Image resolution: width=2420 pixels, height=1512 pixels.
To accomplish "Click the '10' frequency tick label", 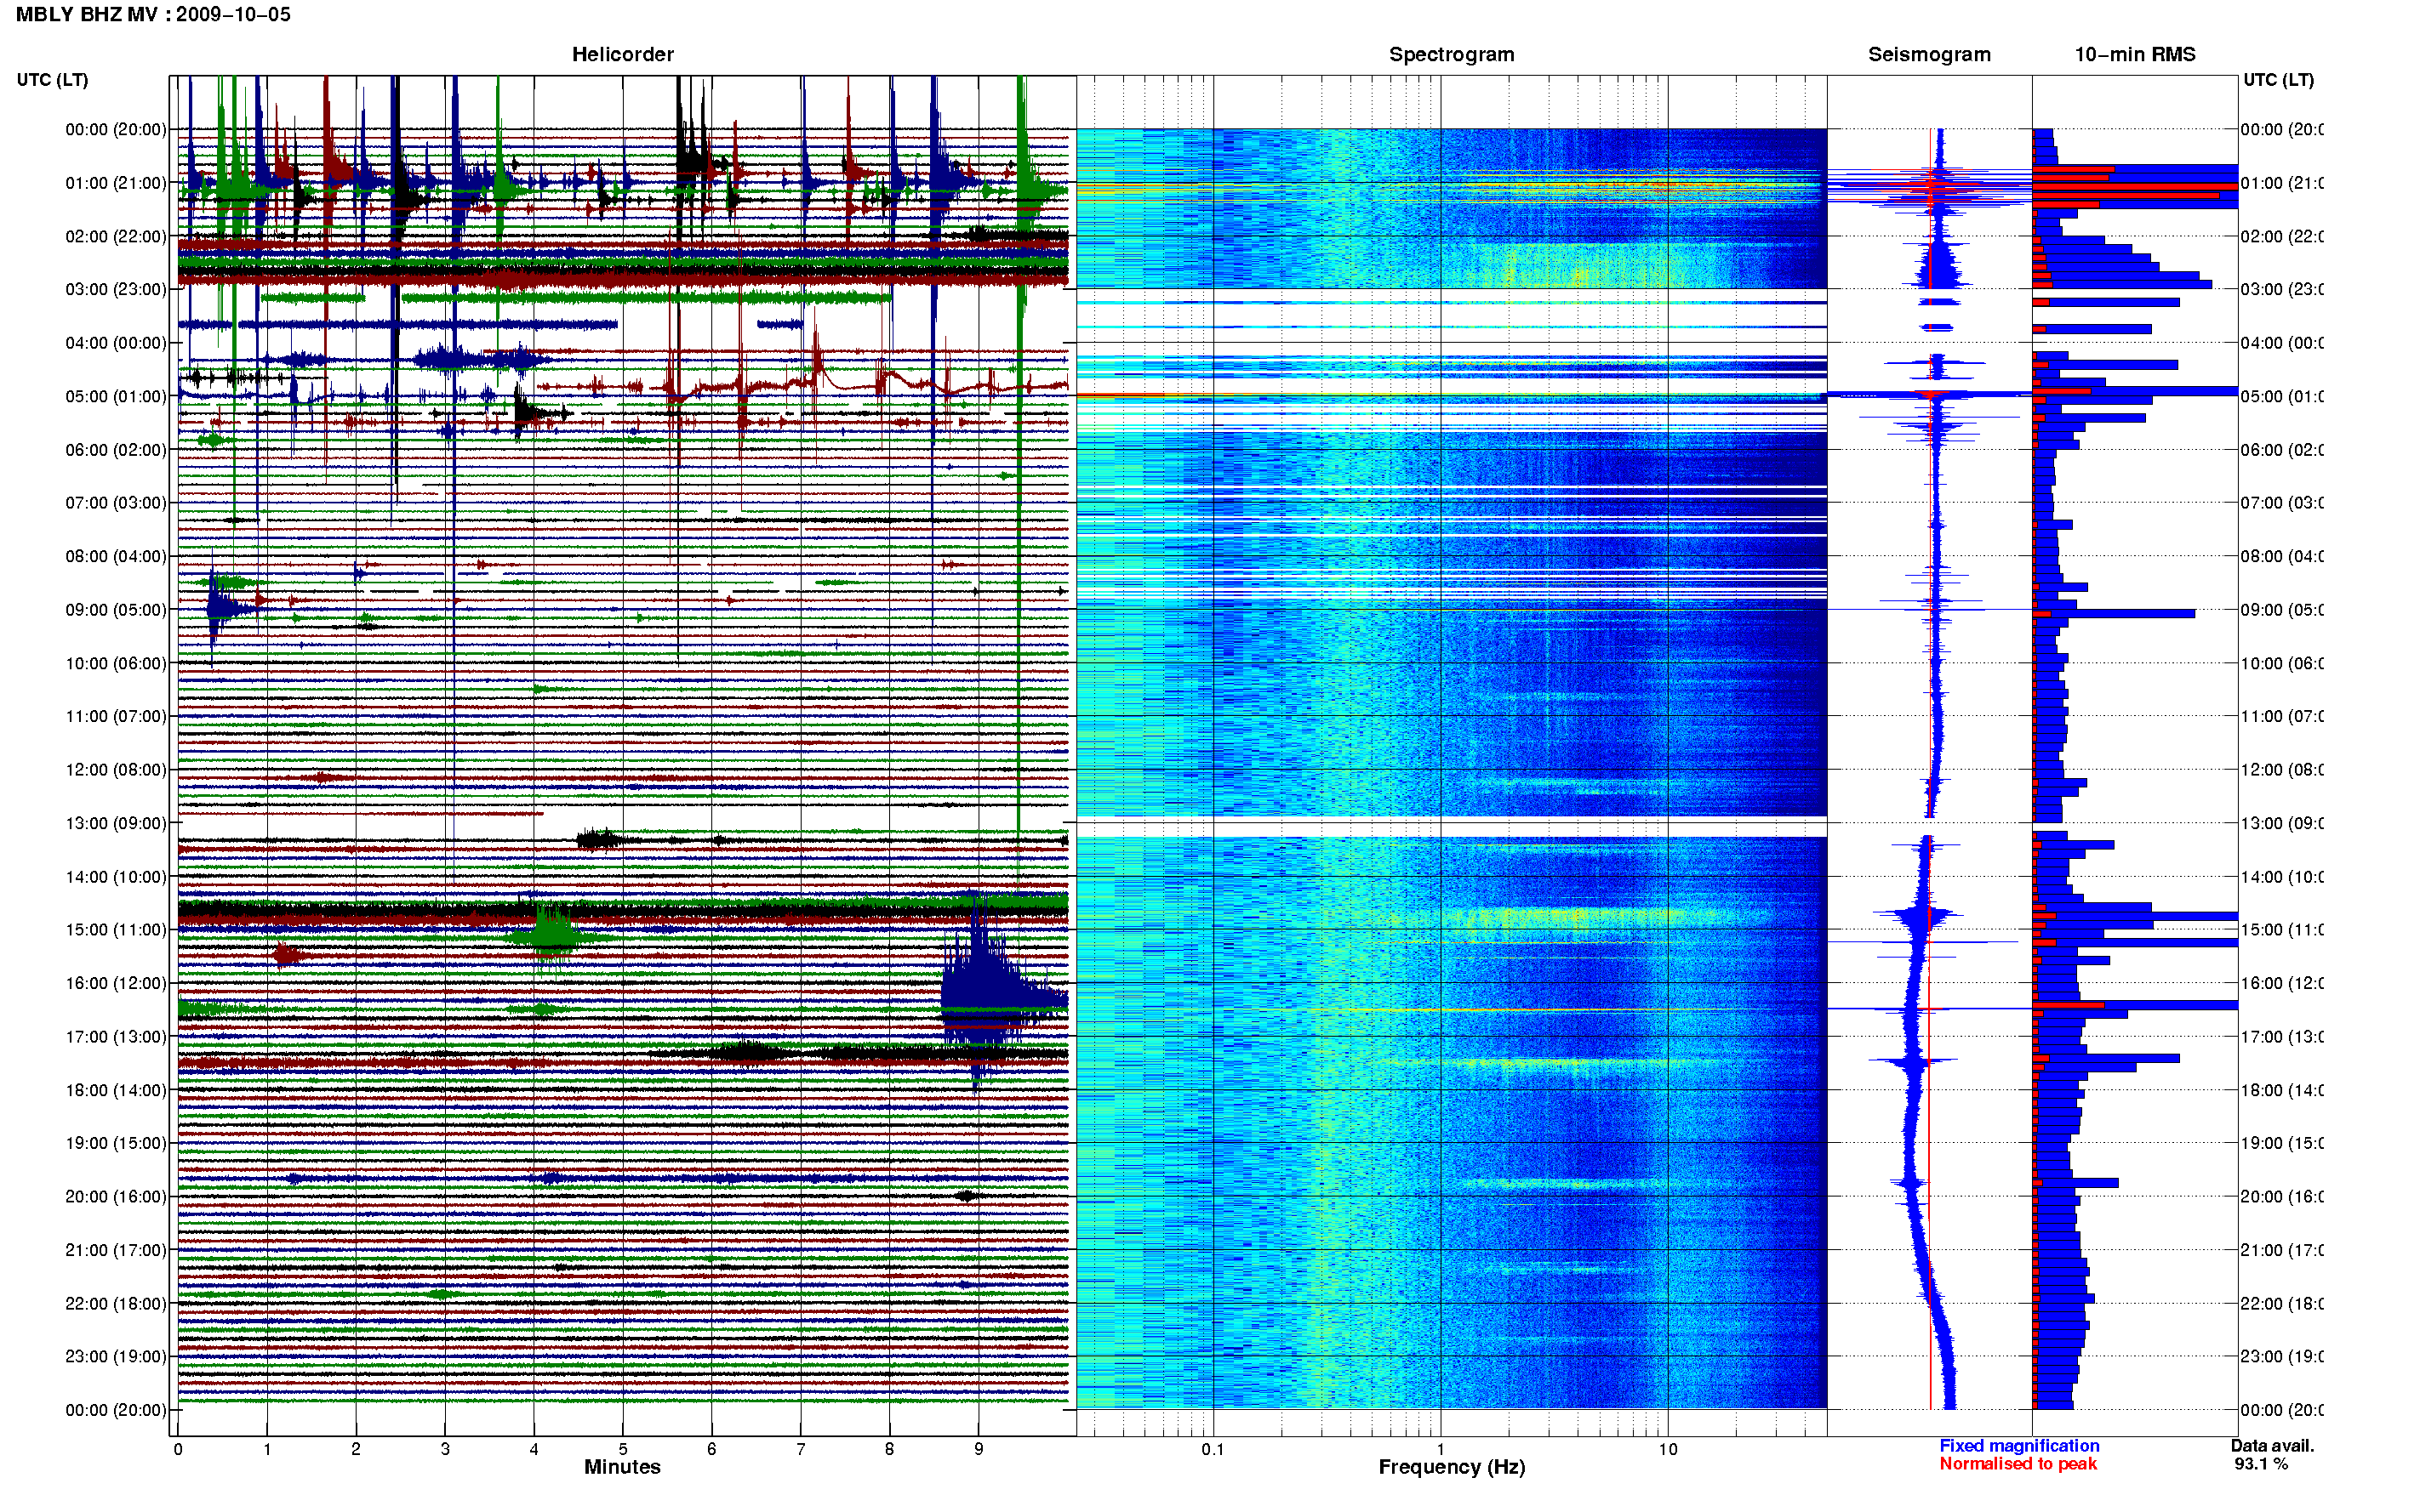I will (x=1668, y=1449).
